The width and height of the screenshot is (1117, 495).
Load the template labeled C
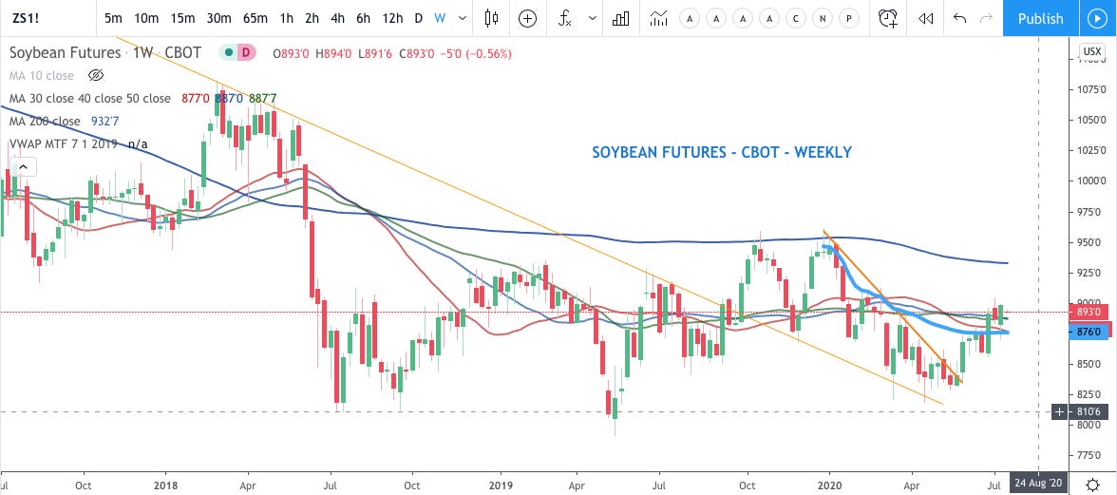click(796, 19)
